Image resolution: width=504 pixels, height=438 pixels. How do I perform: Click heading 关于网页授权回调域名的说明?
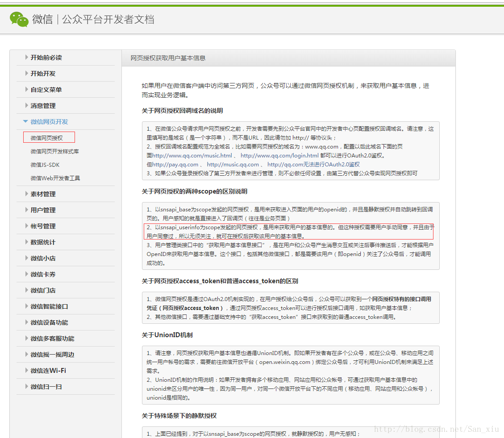click(x=182, y=111)
